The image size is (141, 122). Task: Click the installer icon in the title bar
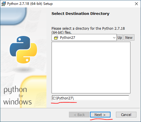pyautogui.click(x=3, y=4)
